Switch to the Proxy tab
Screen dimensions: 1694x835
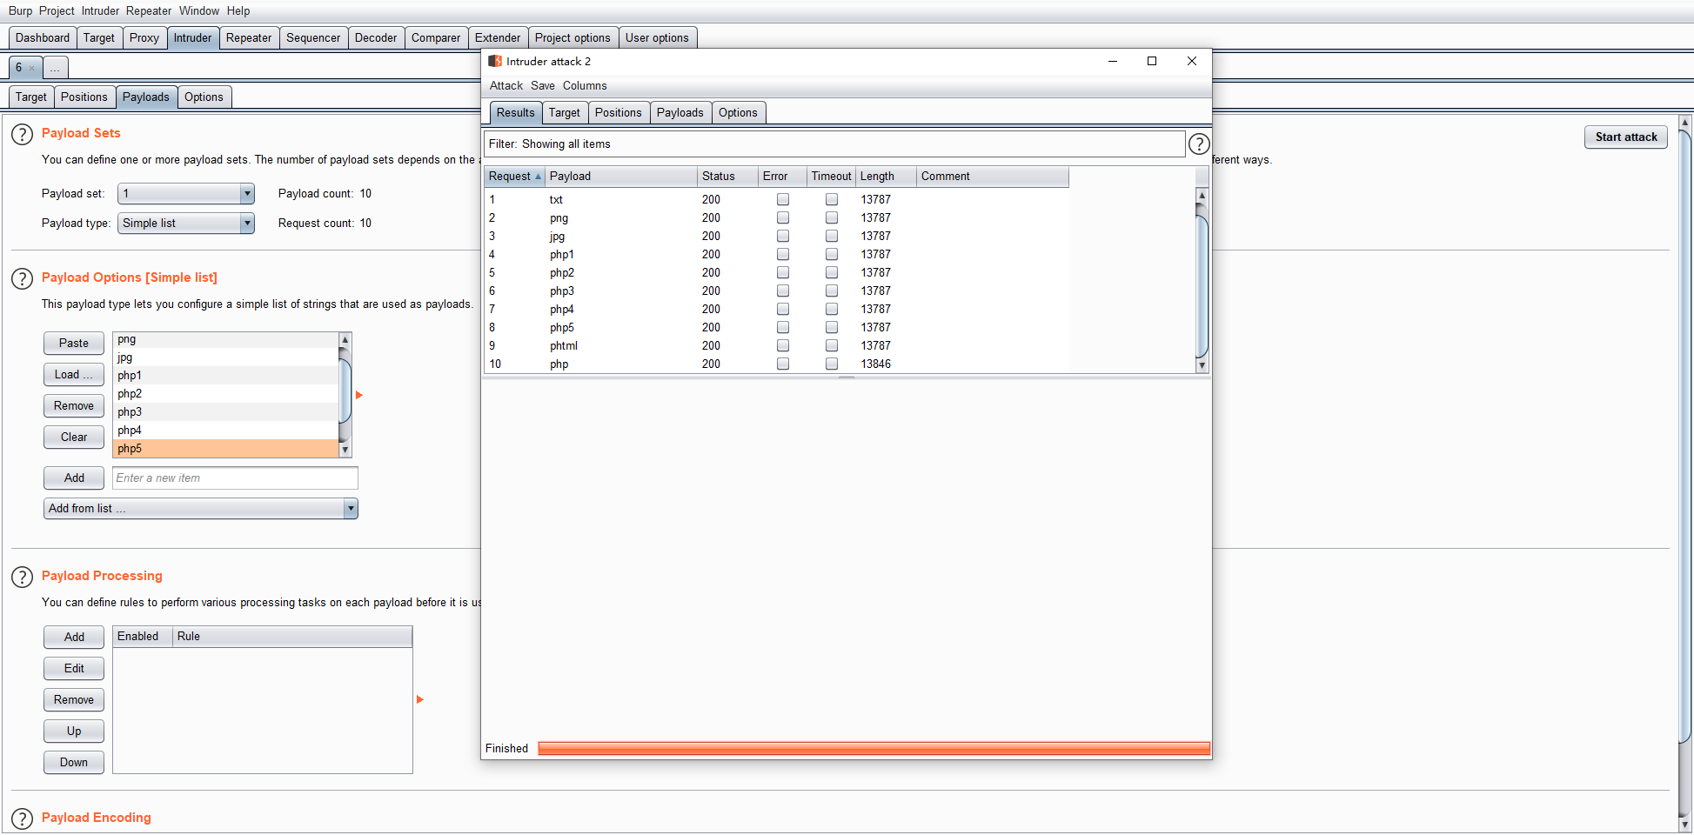[x=144, y=38]
